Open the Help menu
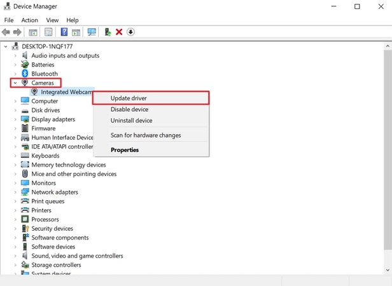Image resolution: width=392 pixels, height=286 pixels. 73,20
